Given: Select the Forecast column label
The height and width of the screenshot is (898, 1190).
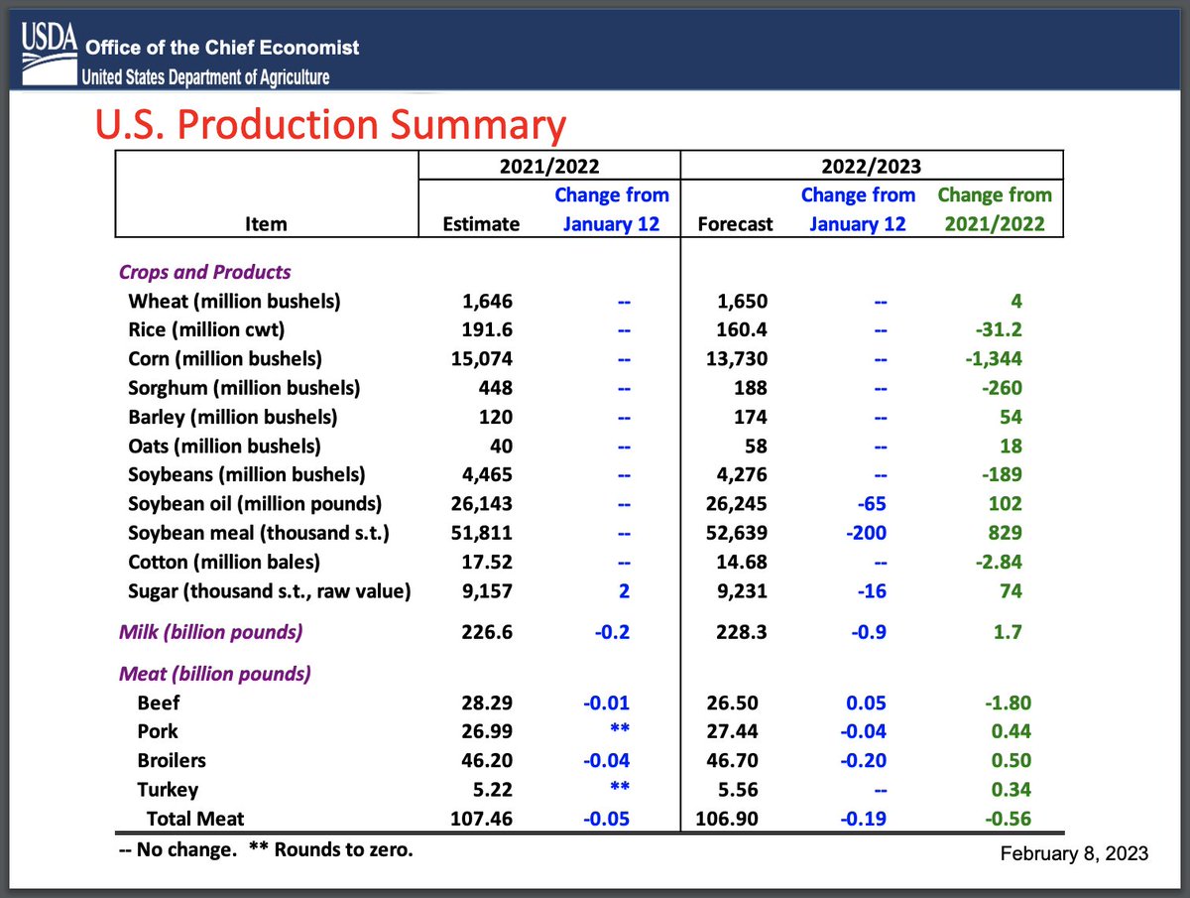Looking at the screenshot, I should (x=735, y=223).
